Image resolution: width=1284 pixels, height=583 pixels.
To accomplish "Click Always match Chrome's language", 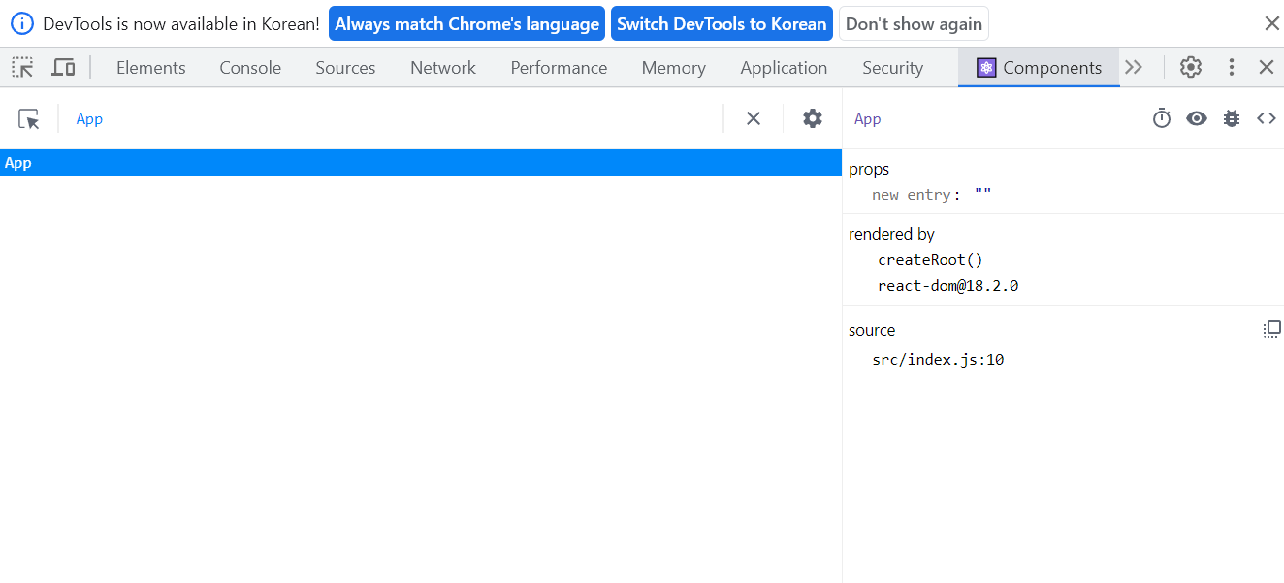I will point(466,24).
